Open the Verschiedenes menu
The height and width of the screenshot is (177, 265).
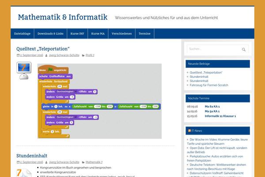(122, 34)
